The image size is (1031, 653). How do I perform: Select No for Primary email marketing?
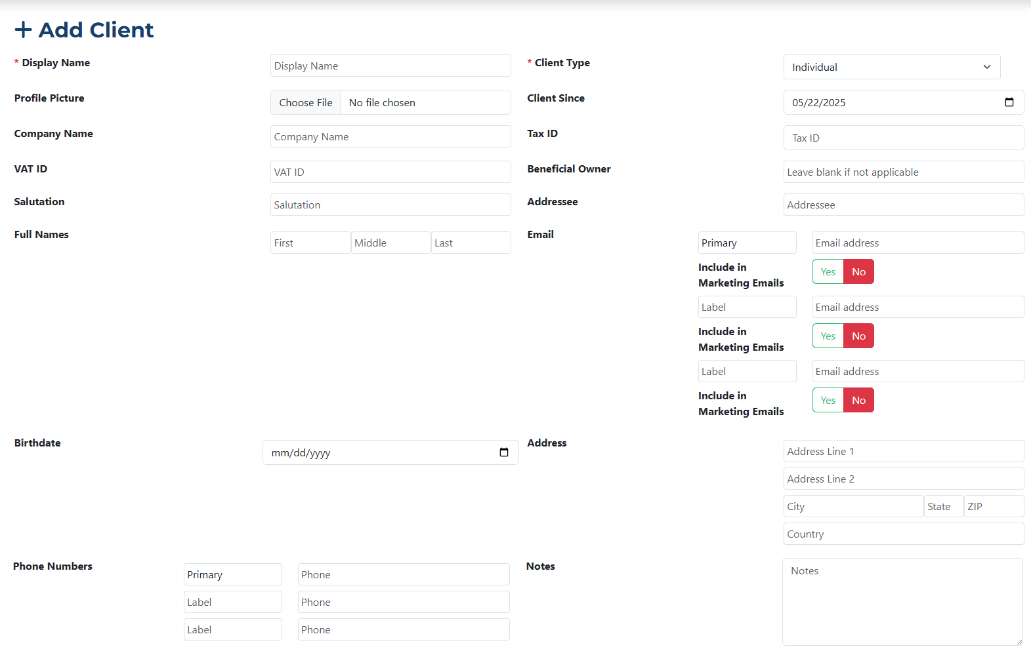point(858,271)
